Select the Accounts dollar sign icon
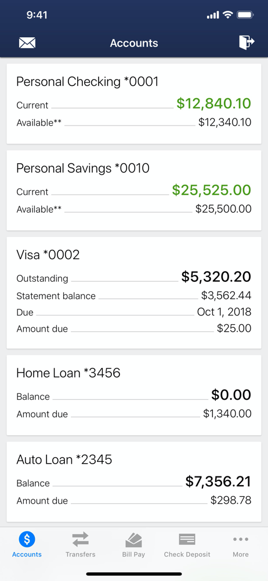This screenshot has height=581, width=268. (27, 539)
